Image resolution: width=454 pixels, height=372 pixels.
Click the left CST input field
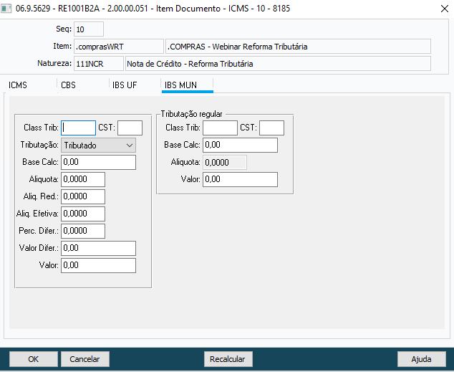coord(130,128)
